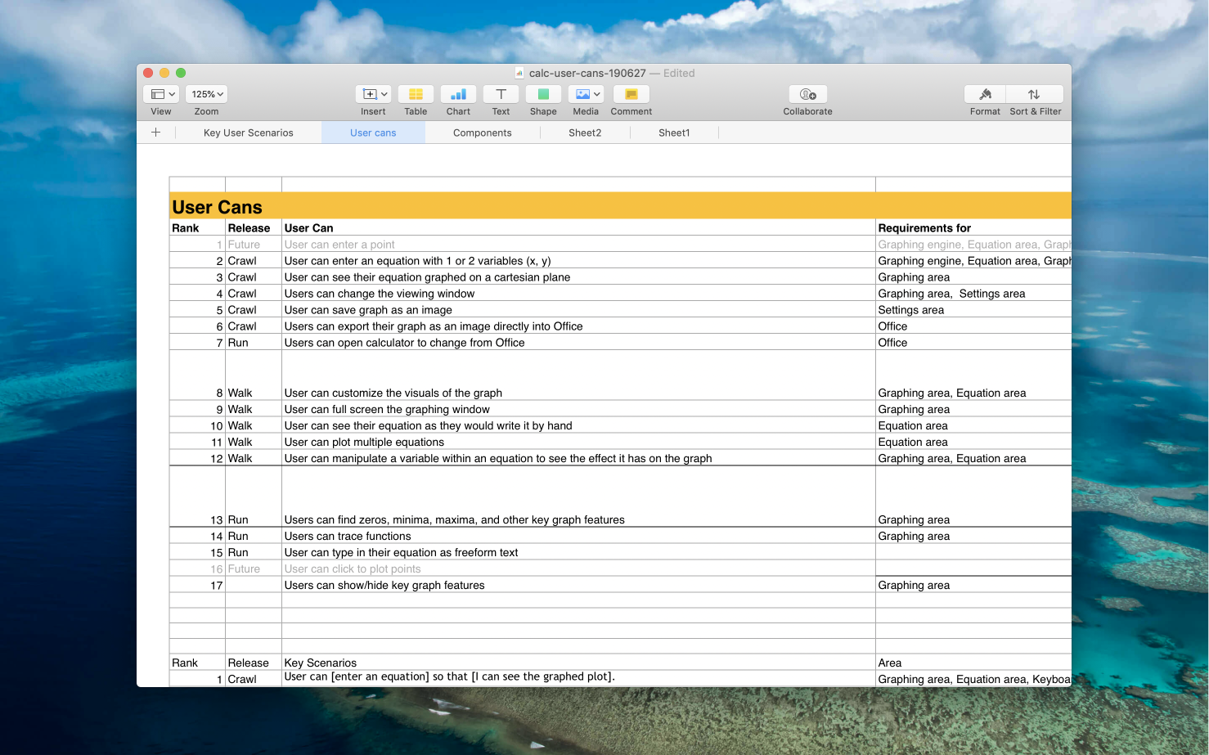This screenshot has height=755, width=1209.
Task: Click the Insert toolbar icon
Action: tap(369, 94)
